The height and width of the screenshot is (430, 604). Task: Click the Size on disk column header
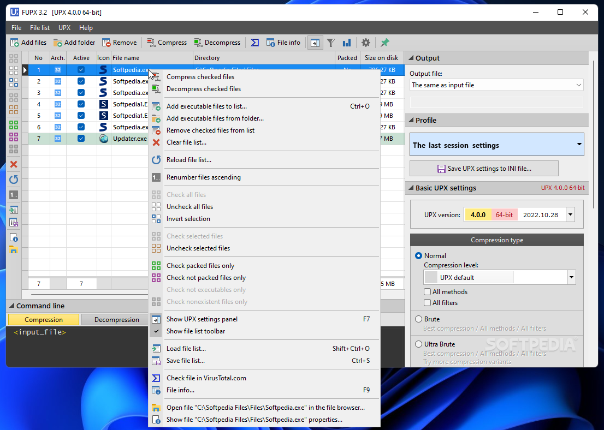pos(382,58)
